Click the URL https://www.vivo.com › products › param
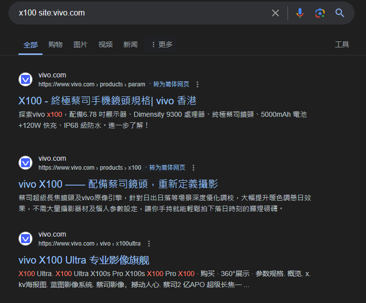This screenshot has width=366, height=303. (91, 84)
